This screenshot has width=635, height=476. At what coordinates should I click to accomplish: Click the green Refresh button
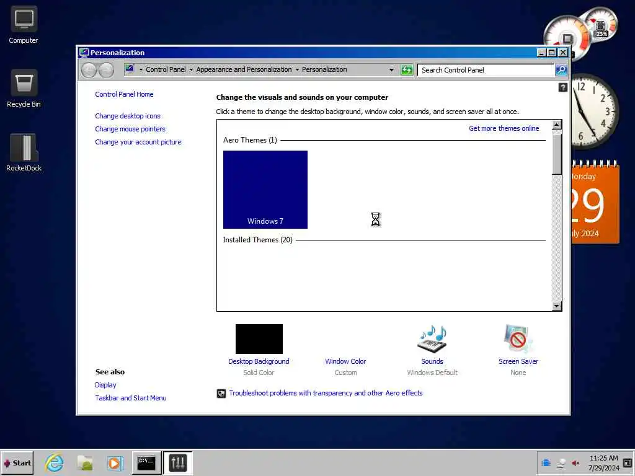click(407, 70)
